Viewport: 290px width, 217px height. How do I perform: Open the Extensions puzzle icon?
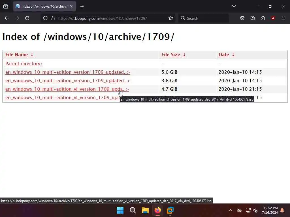pos(263,18)
